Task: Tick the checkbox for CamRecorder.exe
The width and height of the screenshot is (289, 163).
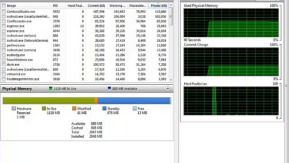Action: [4, 21]
